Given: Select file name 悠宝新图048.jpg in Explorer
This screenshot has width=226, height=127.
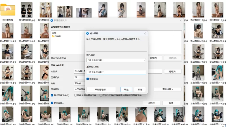Looking at the screenshot, I should 8,104.
